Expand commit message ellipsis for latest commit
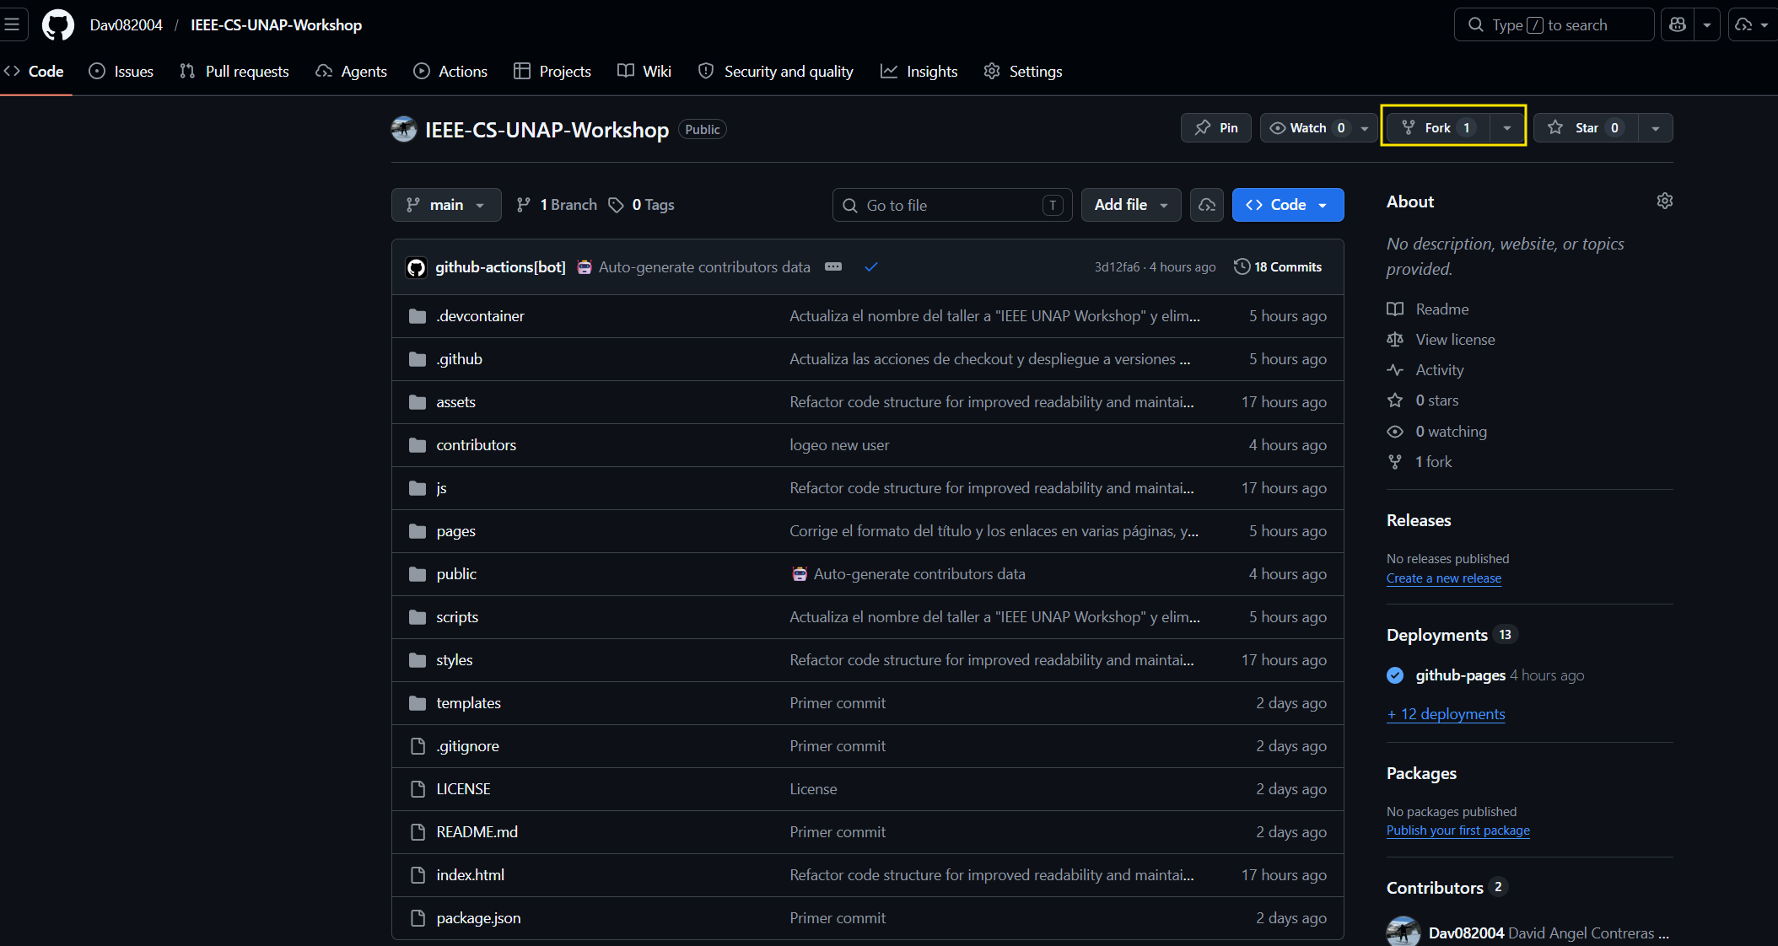Image resolution: width=1778 pixels, height=946 pixels. pos(833,266)
